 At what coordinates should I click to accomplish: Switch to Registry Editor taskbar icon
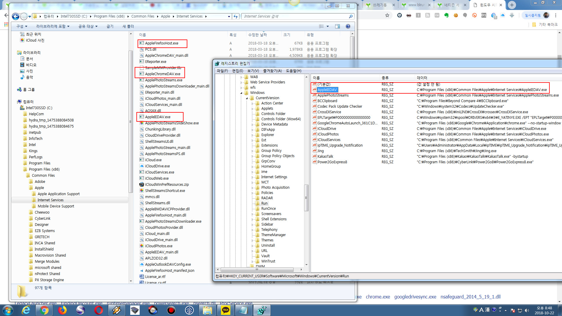point(262,310)
